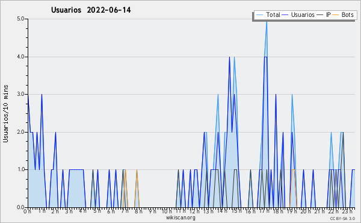Click the x-axis label '13 h'

click(208, 212)
